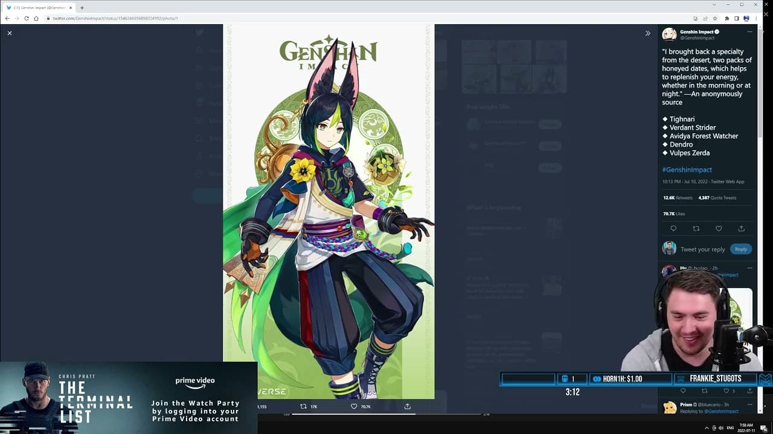Click the retweet icon below the photo showing 17K
773x434 pixels.
pos(303,407)
